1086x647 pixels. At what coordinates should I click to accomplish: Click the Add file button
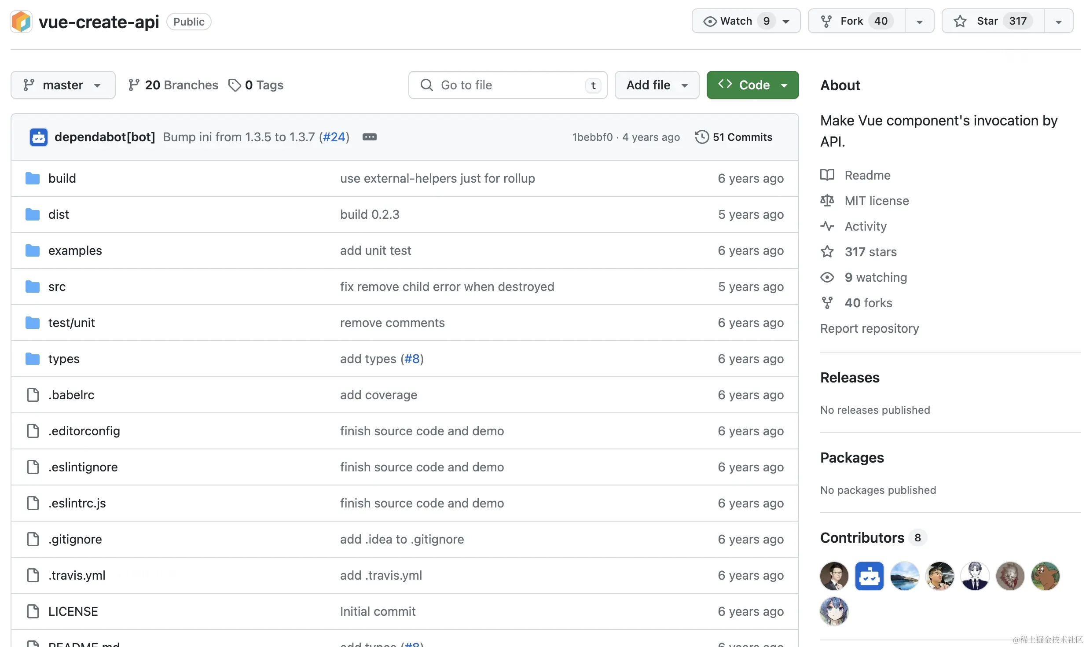[x=657, y=85]
